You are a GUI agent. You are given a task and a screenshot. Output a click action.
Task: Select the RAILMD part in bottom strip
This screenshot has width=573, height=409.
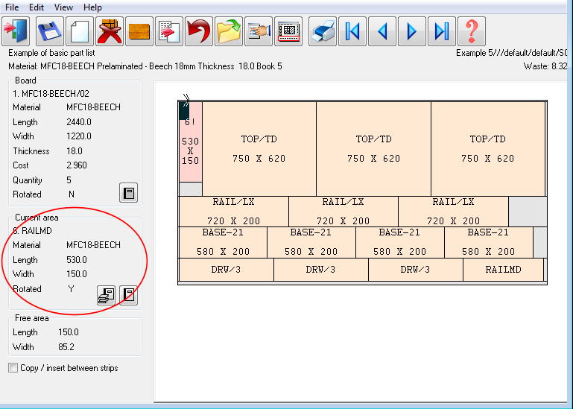503,270
